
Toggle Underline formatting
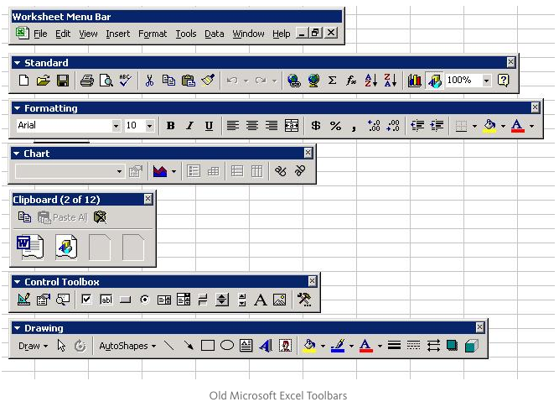209,126
